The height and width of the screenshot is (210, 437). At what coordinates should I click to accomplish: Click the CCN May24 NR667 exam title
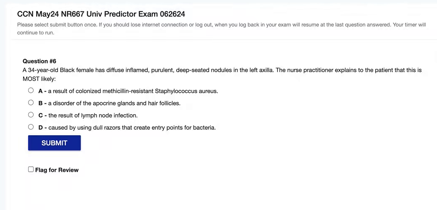(101, 14)
